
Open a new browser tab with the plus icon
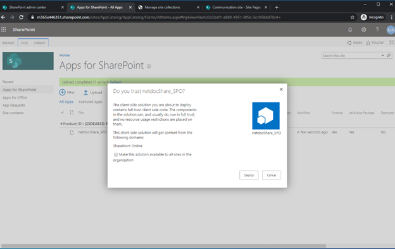(x=277, y=8)
